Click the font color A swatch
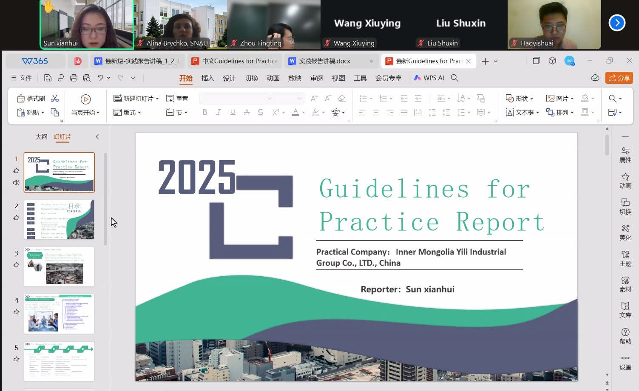Image resolution: width=639 pixels, height=391 pixels. (x=295, y=112)
